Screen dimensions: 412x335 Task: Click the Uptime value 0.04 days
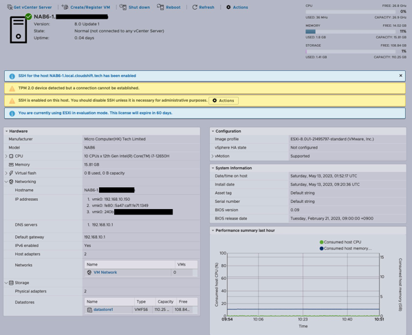click(84, 38)
